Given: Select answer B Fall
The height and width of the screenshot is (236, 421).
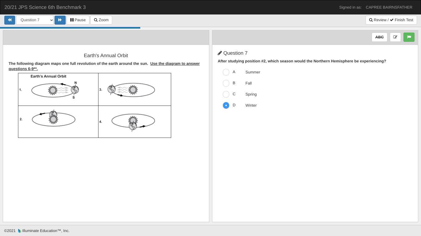Looking at the screenshot, I should pos(226,83).
